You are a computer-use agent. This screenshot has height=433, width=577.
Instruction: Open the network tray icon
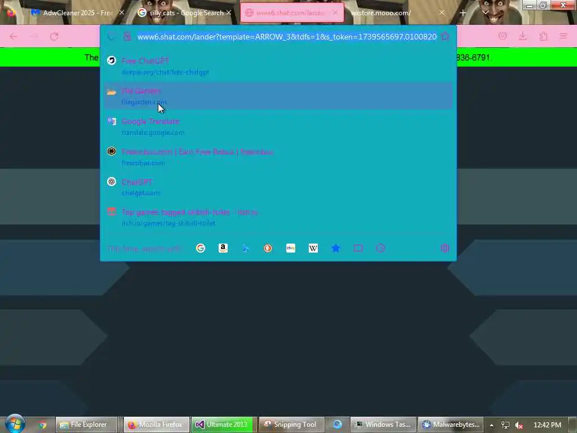coord(505,425)
